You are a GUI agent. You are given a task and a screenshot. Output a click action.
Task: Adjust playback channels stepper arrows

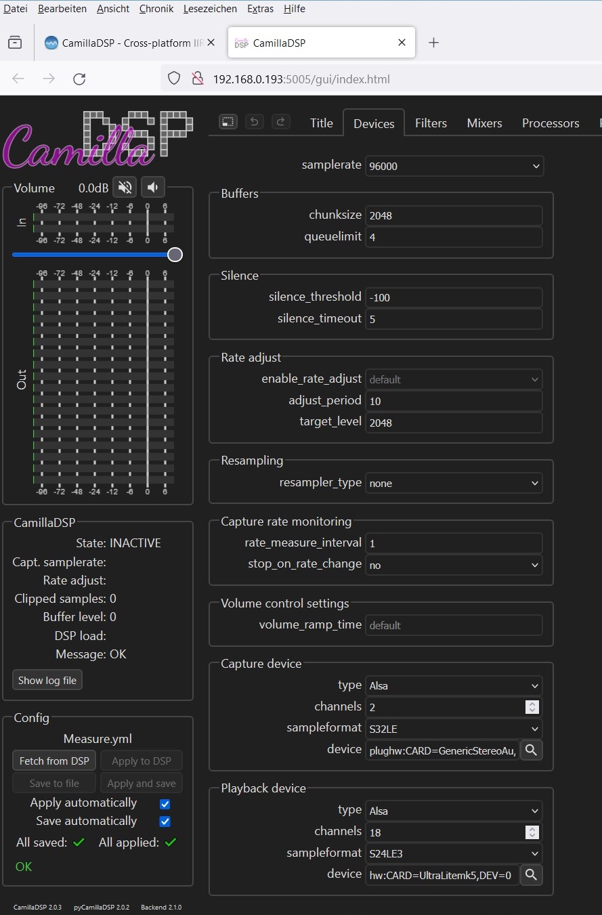(532, 832)
